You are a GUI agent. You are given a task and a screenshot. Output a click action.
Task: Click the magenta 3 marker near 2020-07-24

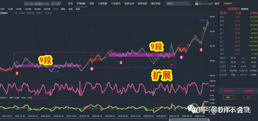click(181, 57)
